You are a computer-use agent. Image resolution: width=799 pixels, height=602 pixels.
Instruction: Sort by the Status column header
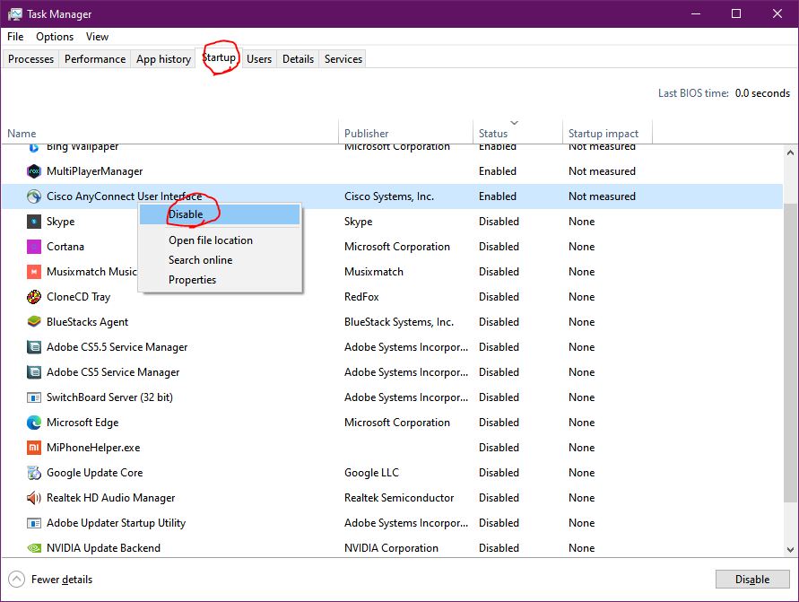tap(517, 133)
